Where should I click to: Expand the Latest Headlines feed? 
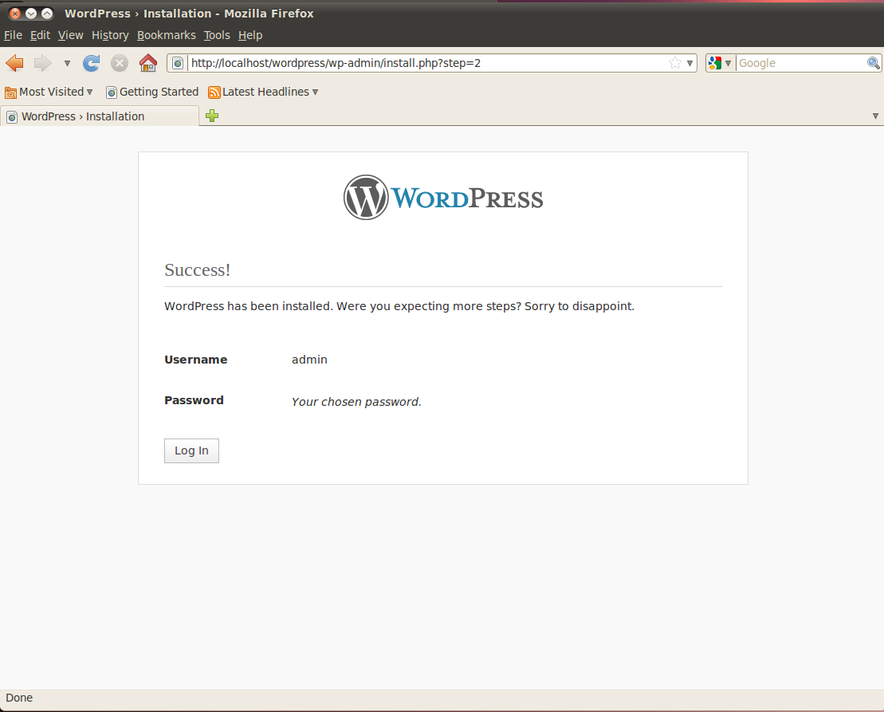click(263, 92)
